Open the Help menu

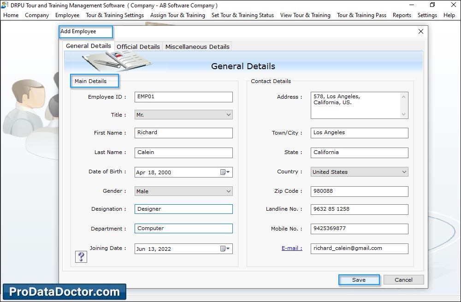[x=449, y=15]
